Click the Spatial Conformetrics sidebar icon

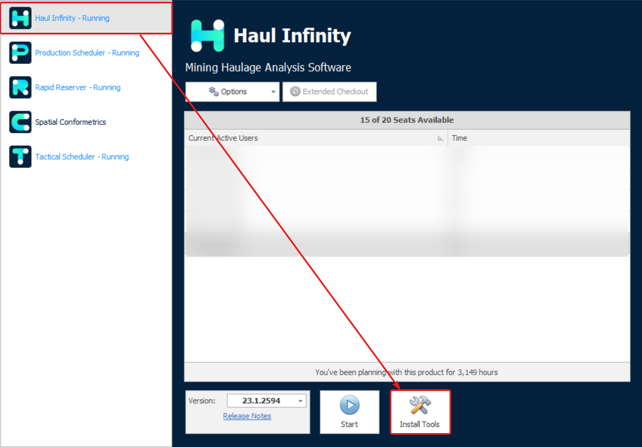tap(20, 122)
